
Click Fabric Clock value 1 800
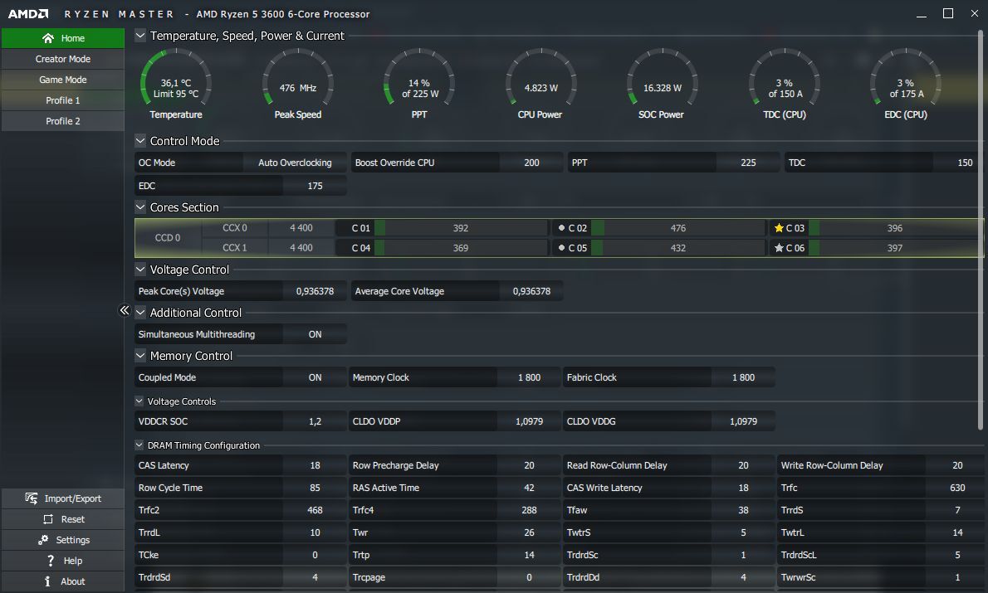point(744,377)
